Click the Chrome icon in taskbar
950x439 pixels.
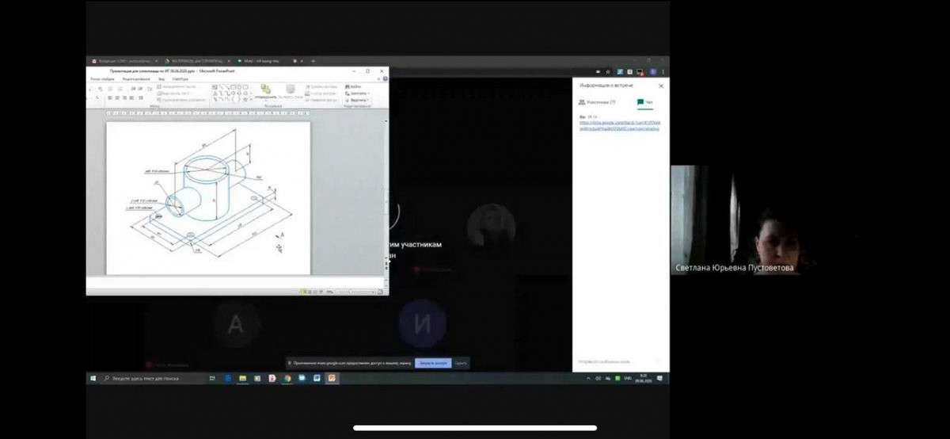pos(287,379)
